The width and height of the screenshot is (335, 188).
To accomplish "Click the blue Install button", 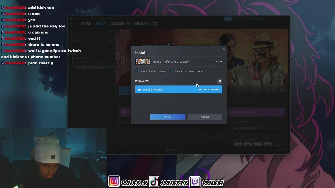I will (167, 117).
